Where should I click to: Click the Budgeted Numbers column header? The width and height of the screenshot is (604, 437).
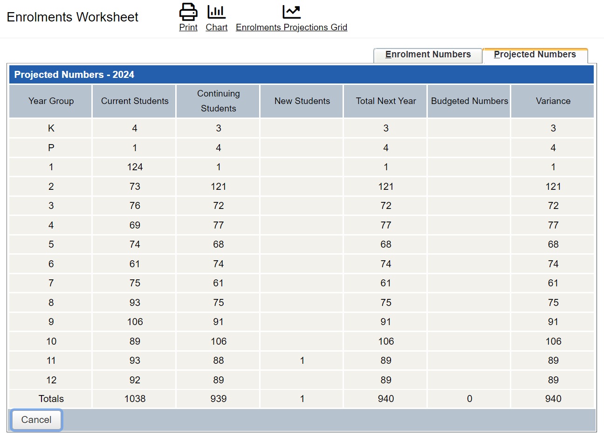tap(469, 101)
